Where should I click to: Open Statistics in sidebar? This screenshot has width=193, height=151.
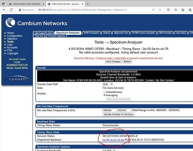(x=12, y=39)
